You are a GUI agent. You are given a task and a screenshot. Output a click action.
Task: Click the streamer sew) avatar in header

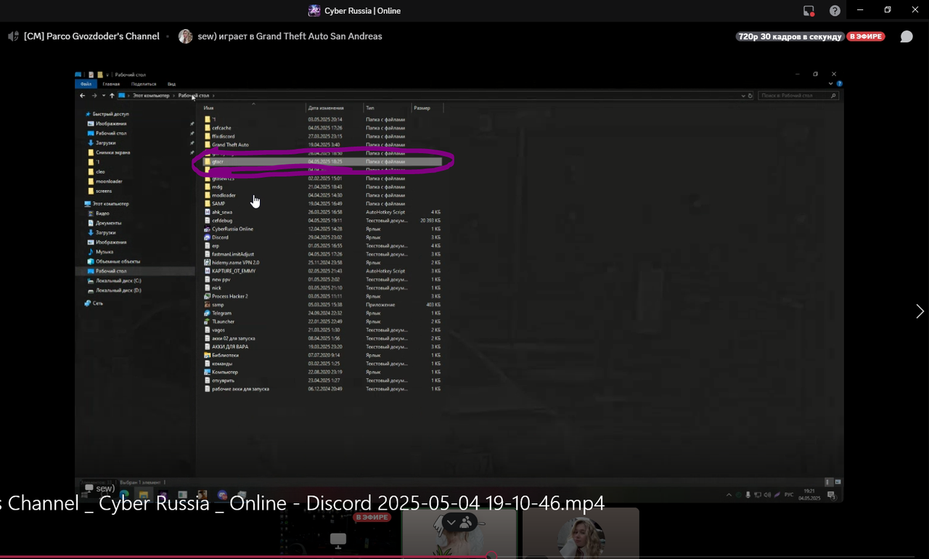point(186,36)
